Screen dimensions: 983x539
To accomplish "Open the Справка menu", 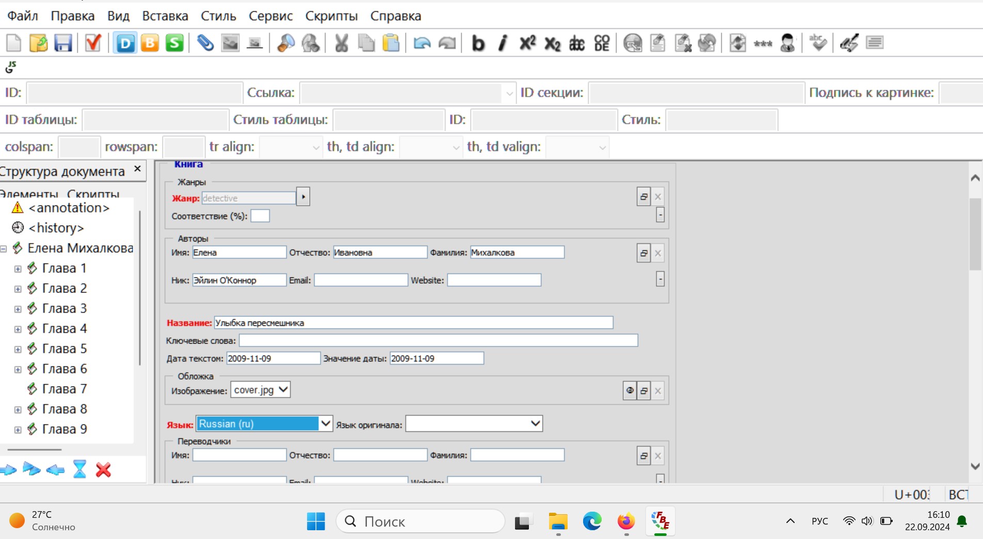I will (x=395, y=16).
